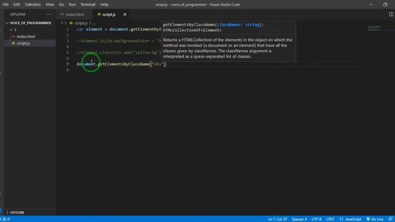Open index.html in the explorer tree
395x222 pixels.
click(26, 36)
